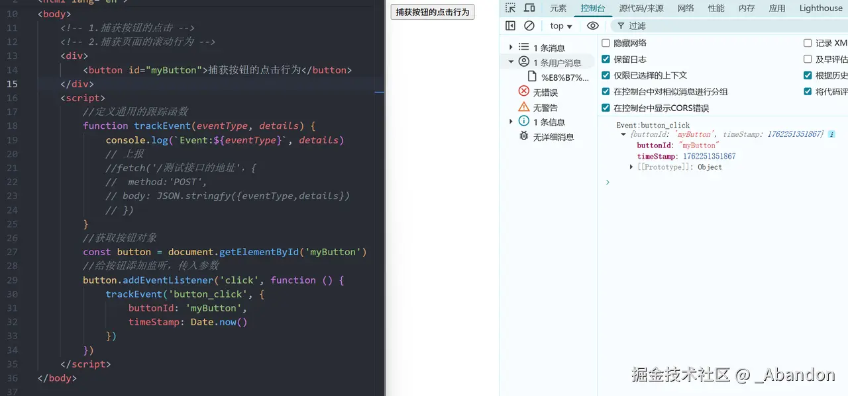Click the error icon beside 无错误
The height and width of the screenshot is (396, 848).
[x=524, y=92]
